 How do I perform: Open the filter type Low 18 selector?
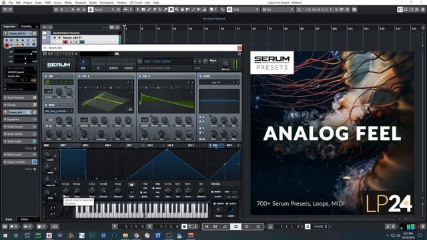click(x=216, y=82)
